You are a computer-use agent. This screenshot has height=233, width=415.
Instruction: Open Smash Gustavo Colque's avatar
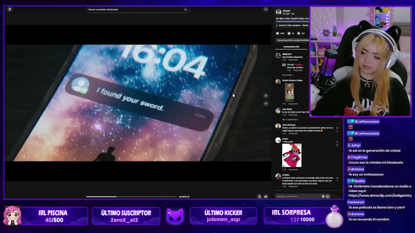click(278, 82)
